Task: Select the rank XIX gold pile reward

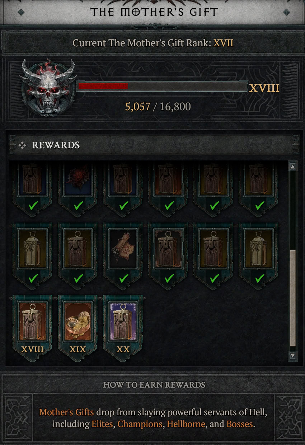Action: tap(78, 322)
